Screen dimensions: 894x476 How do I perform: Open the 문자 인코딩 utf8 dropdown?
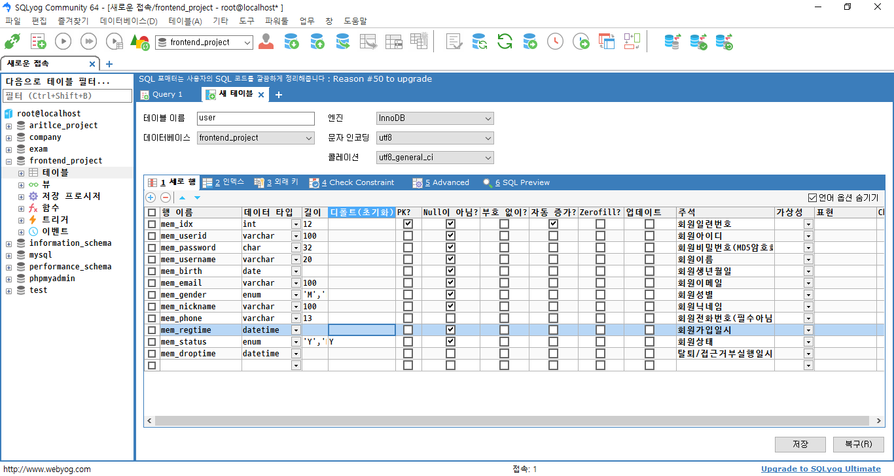pyautogui.click(x=435, y=138)
